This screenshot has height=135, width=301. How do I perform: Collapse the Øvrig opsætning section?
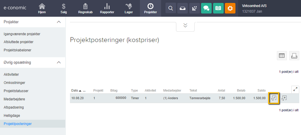[x=59, y=62]
